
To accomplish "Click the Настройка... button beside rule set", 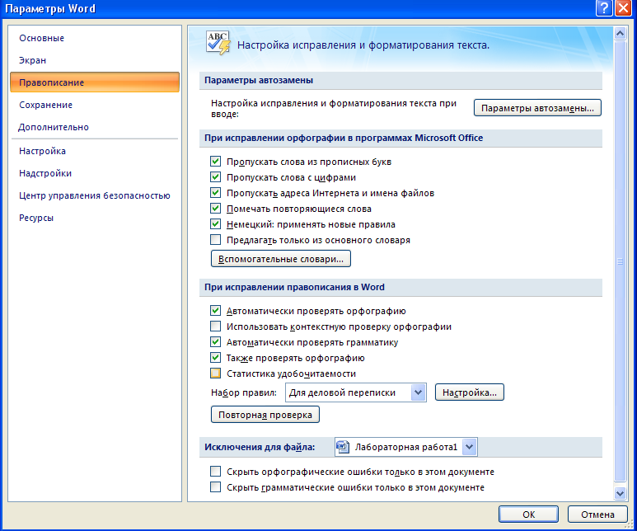I will tap(469, 392).
